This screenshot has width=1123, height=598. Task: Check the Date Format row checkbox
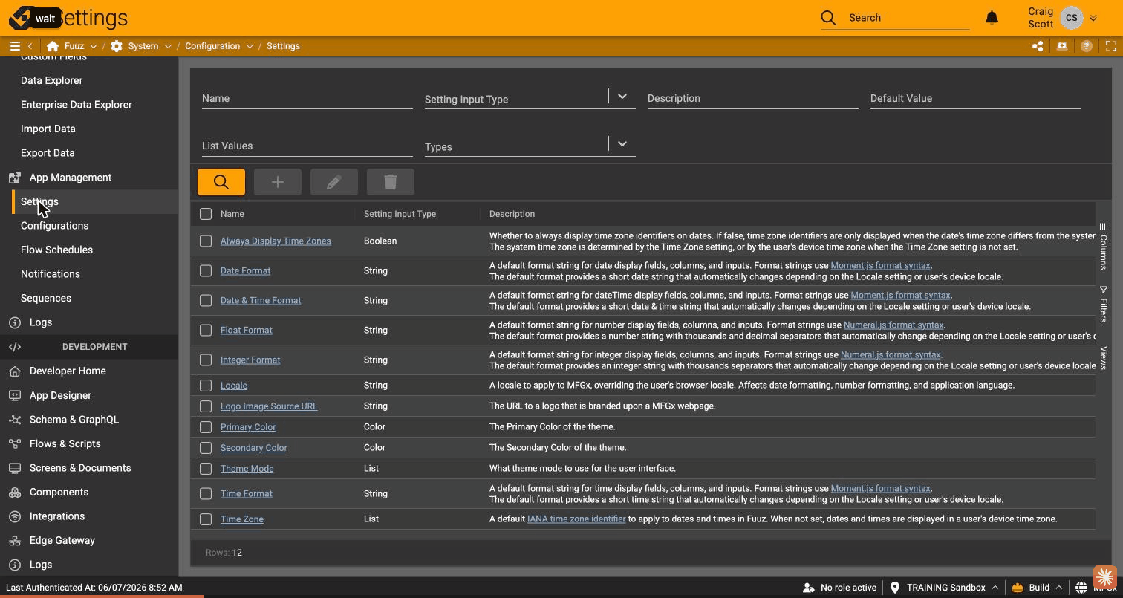pyautogui.click(x=206, y=271)
